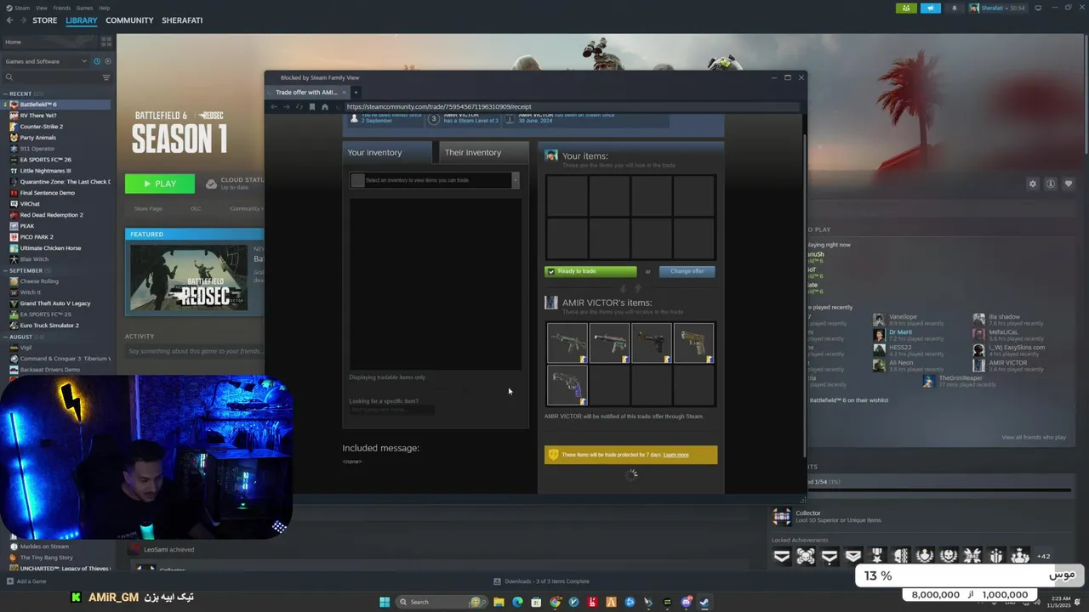Collapse the SEPTEMBER games section

5,270
